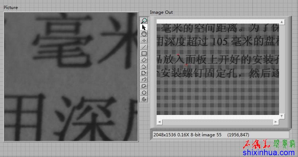Click Image Out scroll up arrow
This screenshot has height=157, width=298.
point(282,22)
